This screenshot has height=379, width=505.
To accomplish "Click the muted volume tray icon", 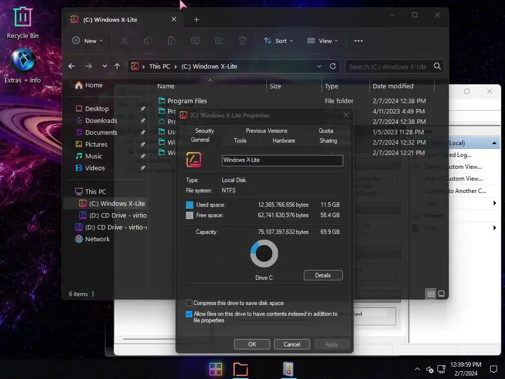I will point(430,369).
